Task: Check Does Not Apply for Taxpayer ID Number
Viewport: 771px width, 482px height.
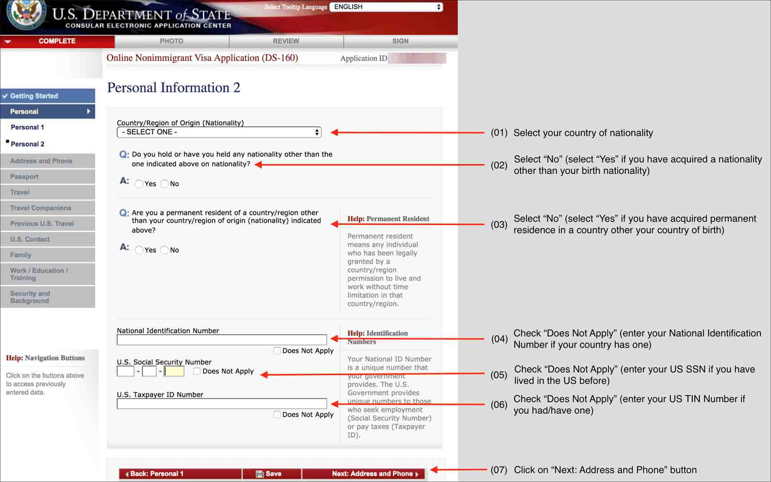Action: point(277,415)
